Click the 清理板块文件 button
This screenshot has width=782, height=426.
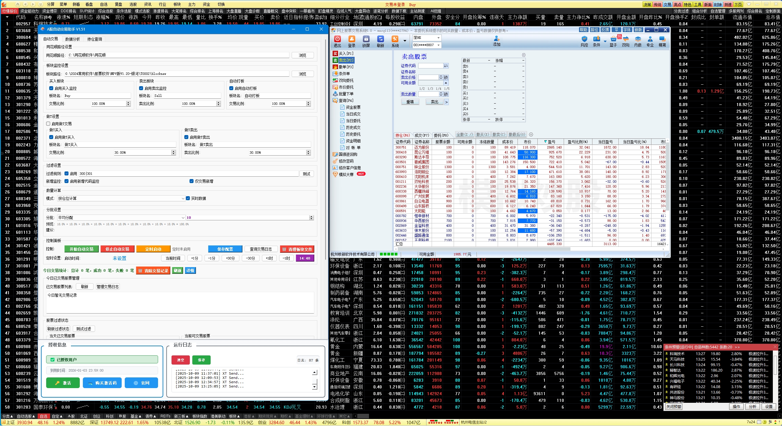click(297, 249)
